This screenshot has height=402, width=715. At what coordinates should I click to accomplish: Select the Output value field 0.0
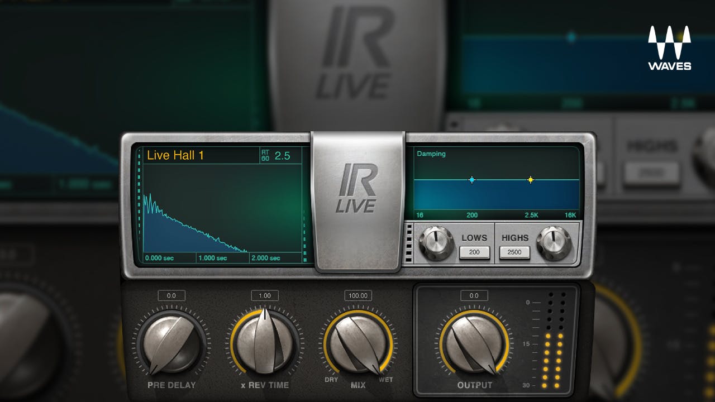(x=474, y=296)
